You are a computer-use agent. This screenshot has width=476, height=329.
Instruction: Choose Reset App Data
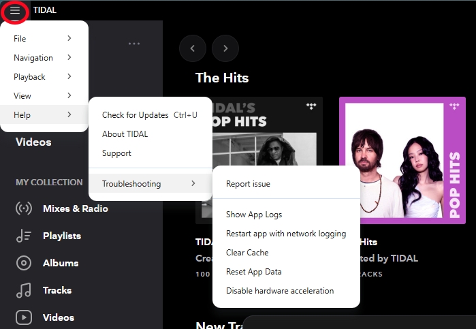click(x=286, y=272)
